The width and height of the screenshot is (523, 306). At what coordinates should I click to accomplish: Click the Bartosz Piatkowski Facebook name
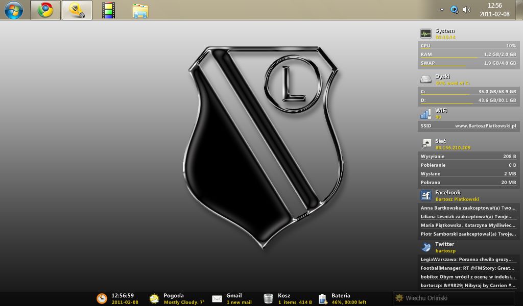click(x=457, y=199)
